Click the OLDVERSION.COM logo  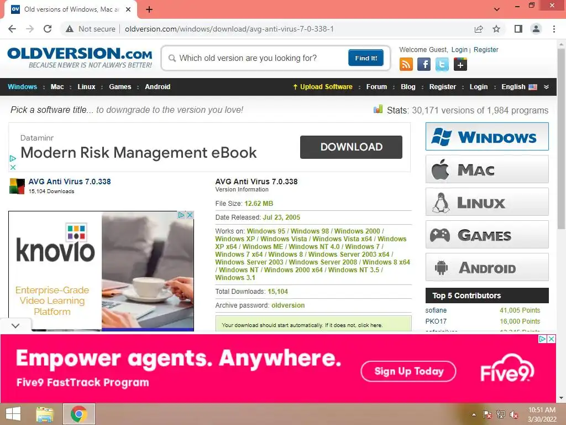(x=80, y=58)
